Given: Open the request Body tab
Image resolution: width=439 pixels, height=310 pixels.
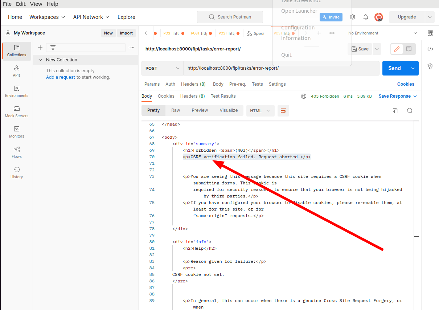Looking at the screenshot, I should tap(218, 84).
